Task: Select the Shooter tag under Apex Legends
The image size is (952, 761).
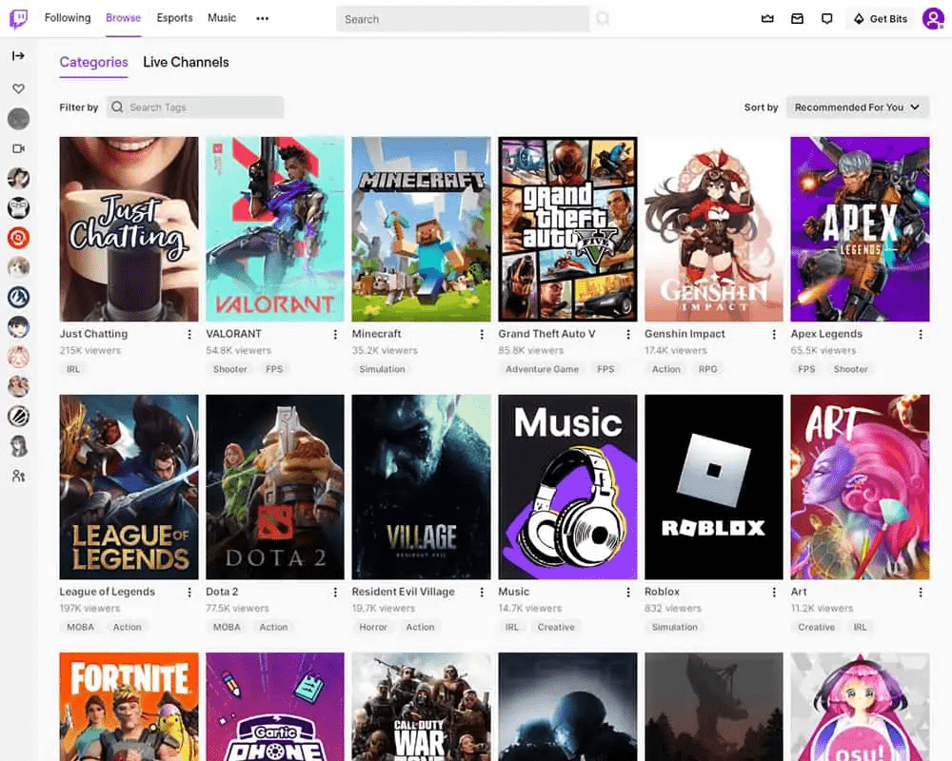Action: click(850, 369)
